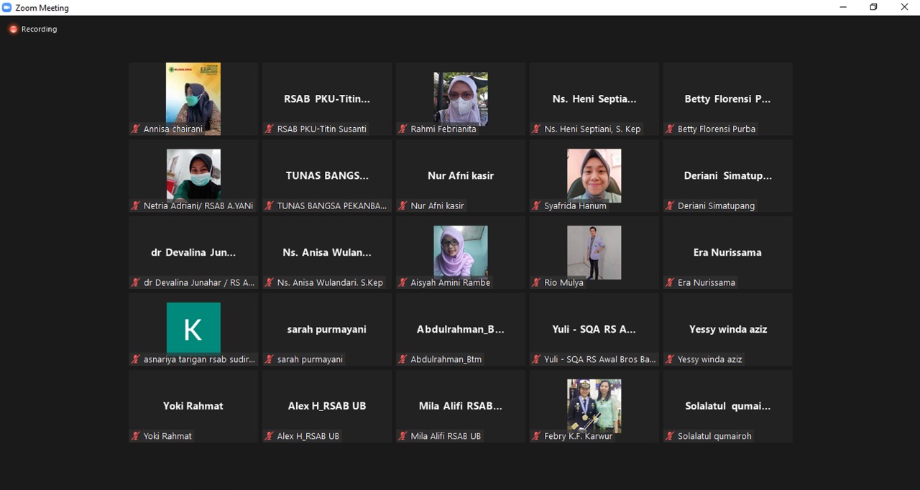
Task: Click muted mic icon beside Rahmi Febrianita
Action: [x=403, y=129]
